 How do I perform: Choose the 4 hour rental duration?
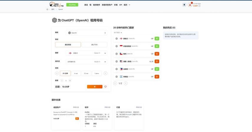76,73
